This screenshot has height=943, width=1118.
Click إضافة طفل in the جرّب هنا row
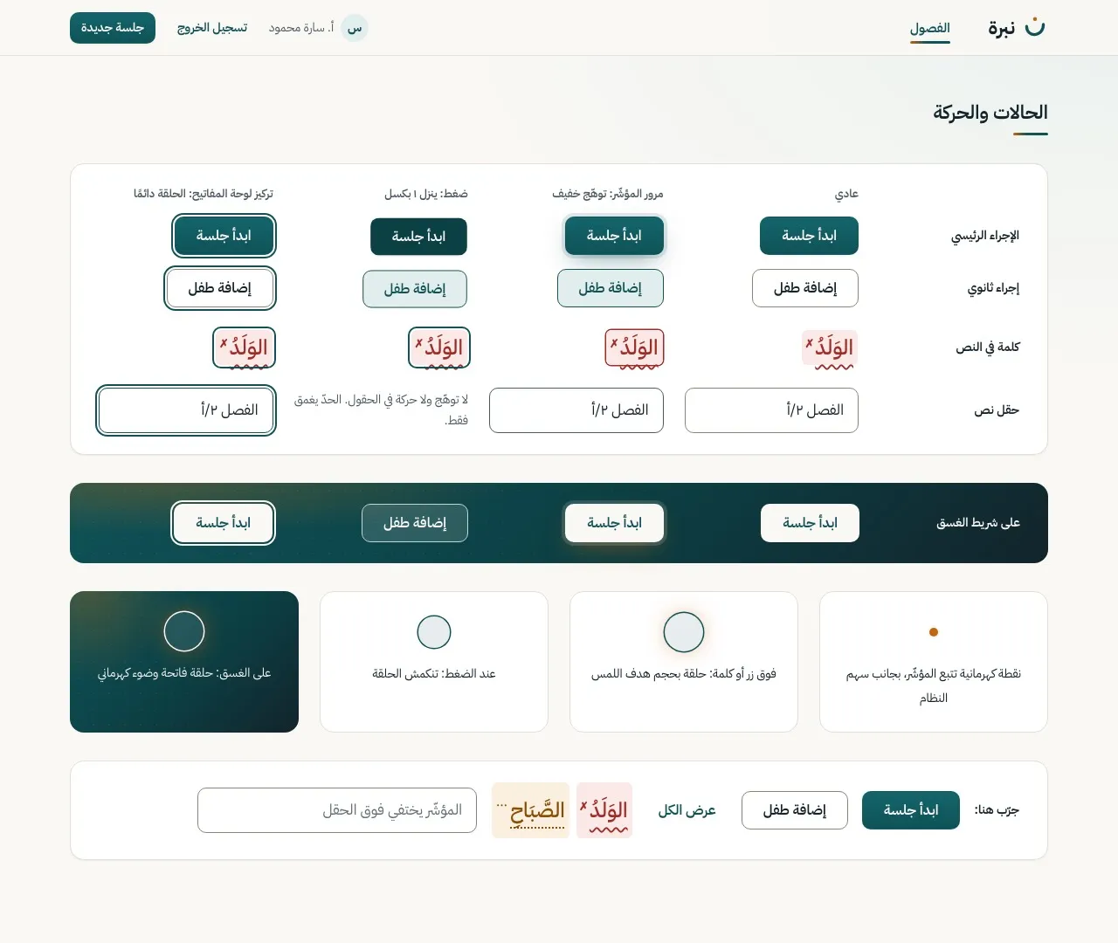click(795, 810)
